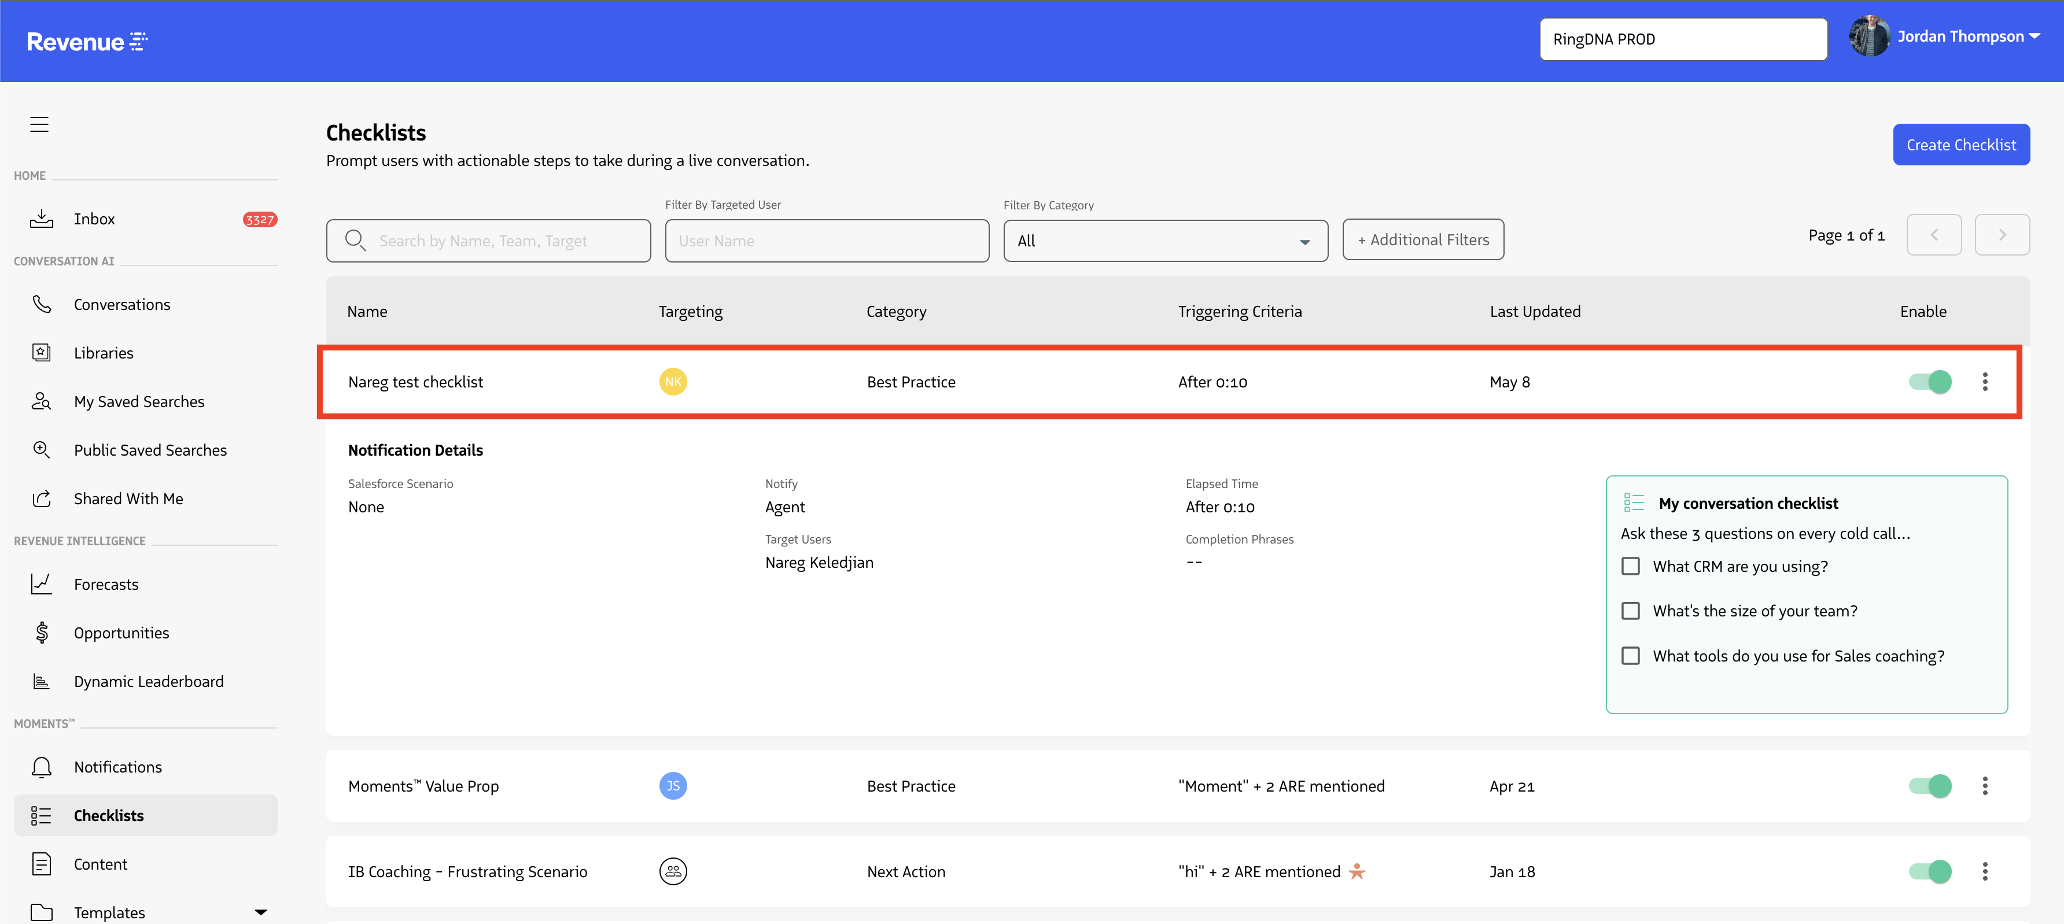The width and height of the screenshot is (2064, 924).
Task: Open the Moments Value Prop row
Action: [1178, 785]
